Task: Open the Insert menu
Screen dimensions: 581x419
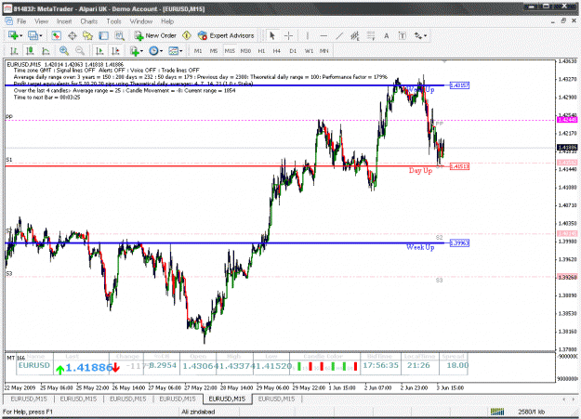Action: pos(64,21)
